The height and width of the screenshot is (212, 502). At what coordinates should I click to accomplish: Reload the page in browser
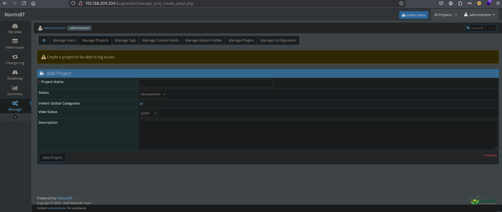coord(24,3)
